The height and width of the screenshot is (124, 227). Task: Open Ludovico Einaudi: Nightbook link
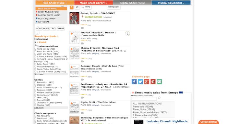click(x=167, y=121)
